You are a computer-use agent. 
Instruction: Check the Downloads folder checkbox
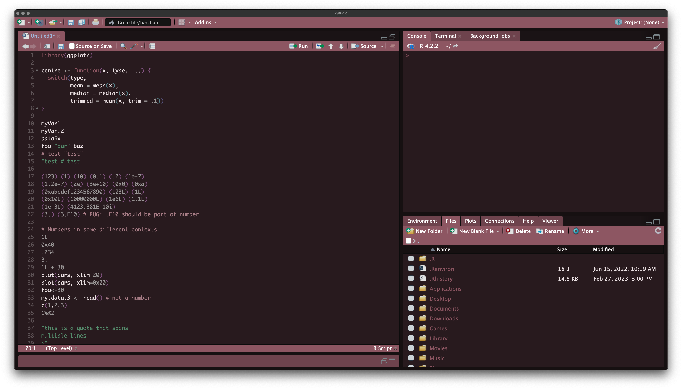coord(411,318)
